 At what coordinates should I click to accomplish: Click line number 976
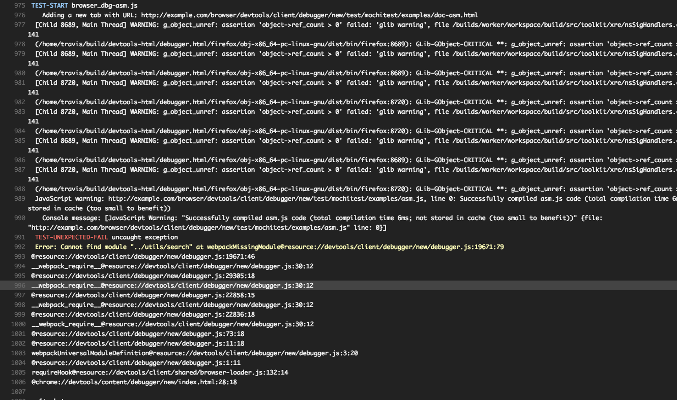[x=19, y=15]
